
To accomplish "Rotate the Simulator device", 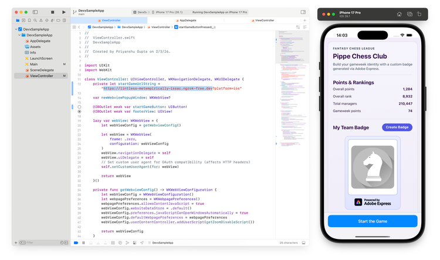I will point(419,14).
